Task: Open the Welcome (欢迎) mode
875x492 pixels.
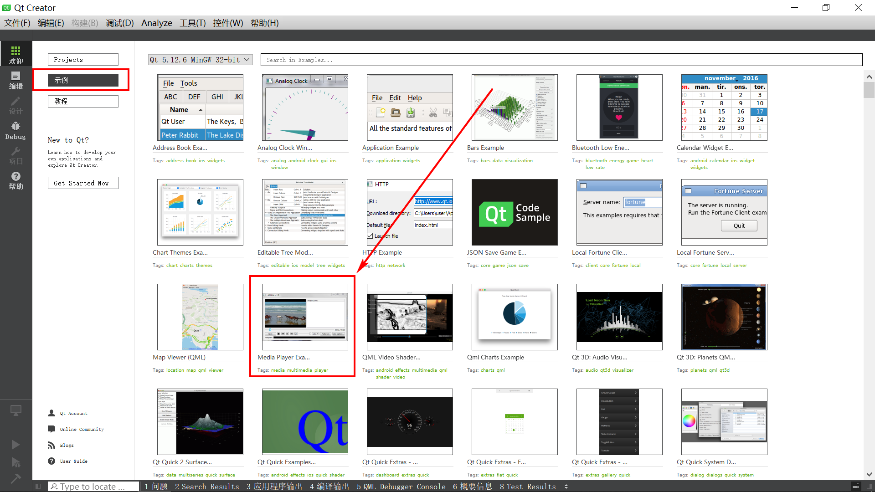Action: click(x=16, y=54)
